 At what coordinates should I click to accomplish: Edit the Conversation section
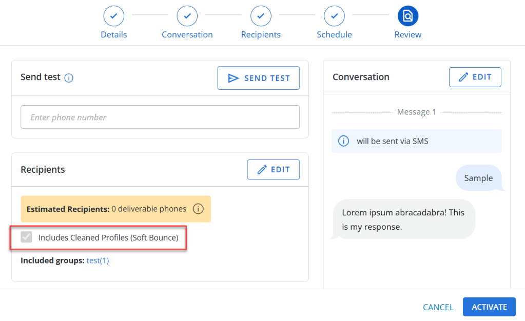[475, 77]
